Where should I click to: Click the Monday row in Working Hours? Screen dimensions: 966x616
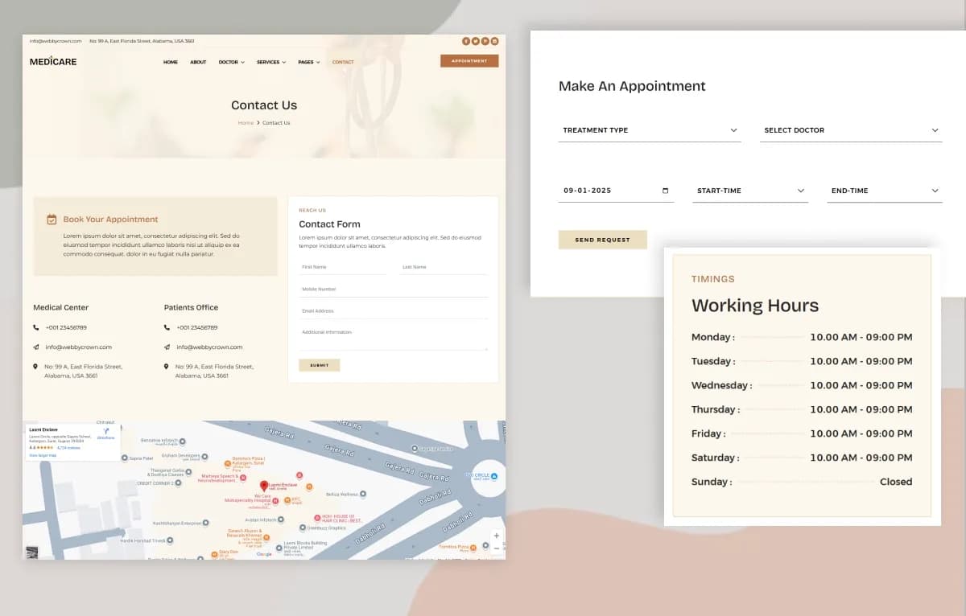pos(802,337)
